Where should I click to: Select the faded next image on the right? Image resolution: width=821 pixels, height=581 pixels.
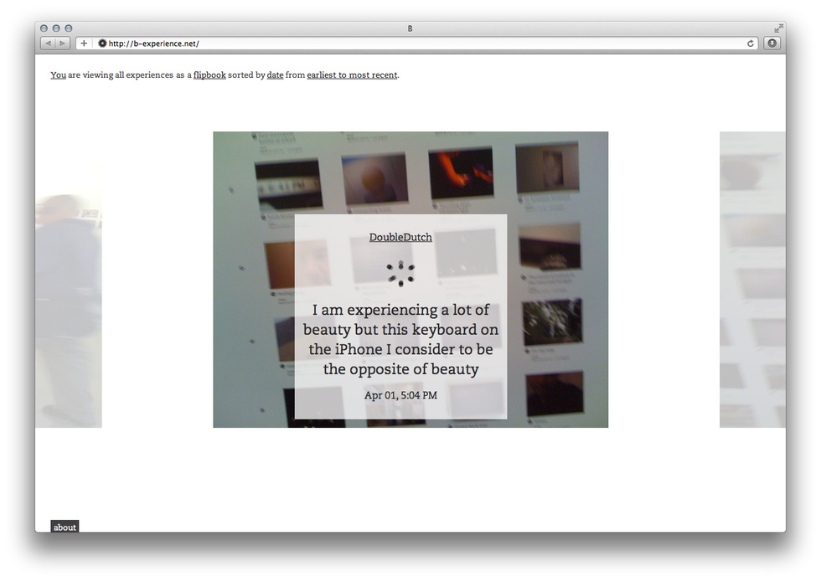tap(752, 280)
